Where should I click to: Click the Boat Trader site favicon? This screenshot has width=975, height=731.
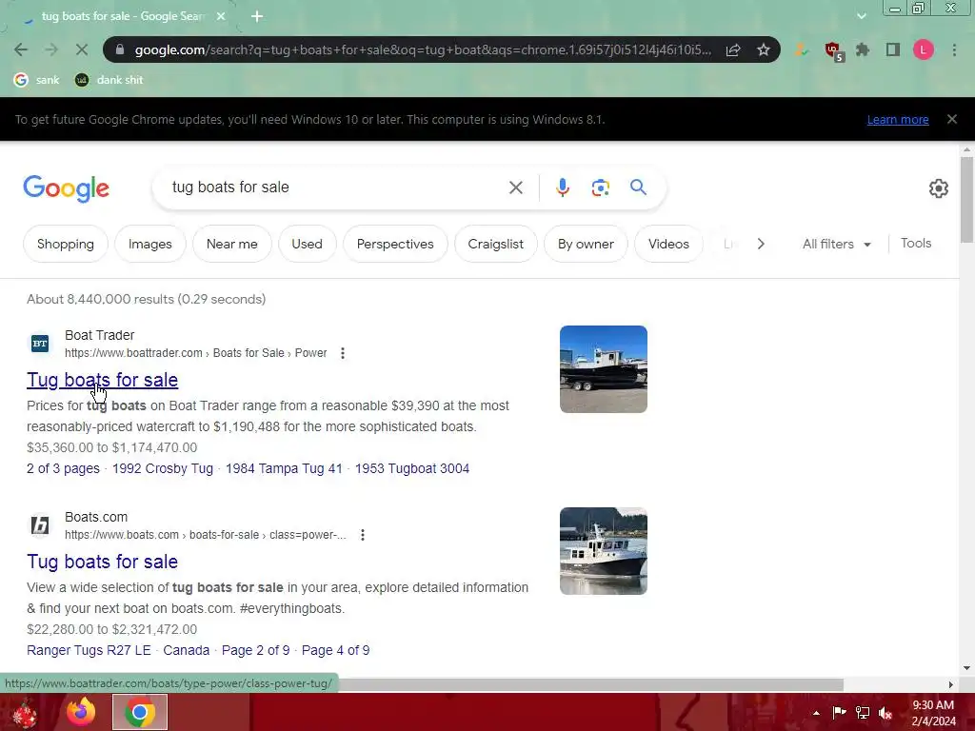tap(40, 343)
